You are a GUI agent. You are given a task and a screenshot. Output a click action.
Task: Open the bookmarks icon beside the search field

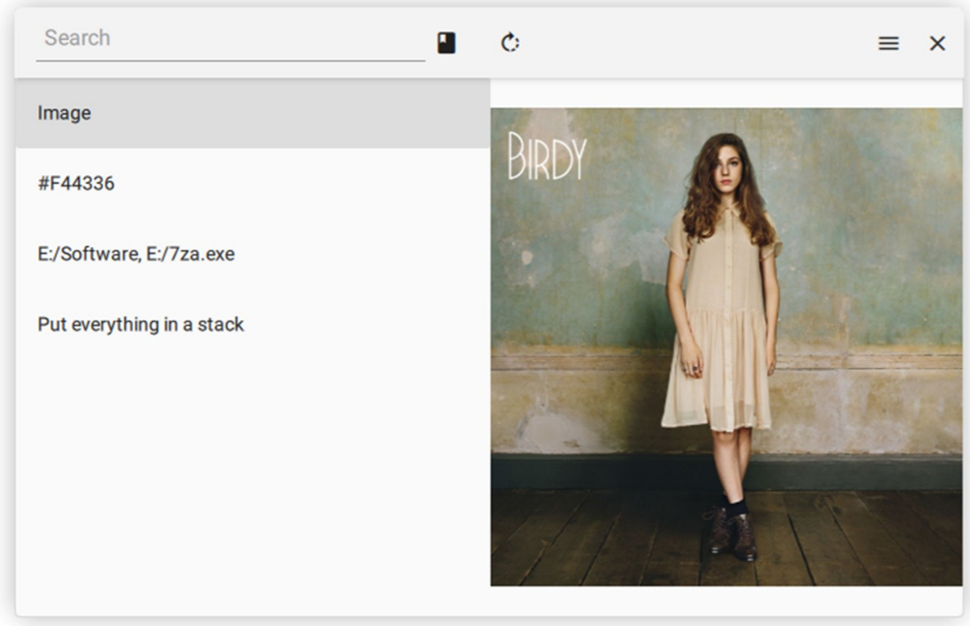click(446, 43)
